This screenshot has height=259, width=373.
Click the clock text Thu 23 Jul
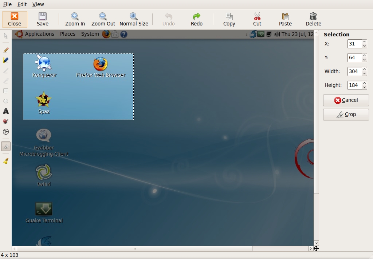click(298, 34)
